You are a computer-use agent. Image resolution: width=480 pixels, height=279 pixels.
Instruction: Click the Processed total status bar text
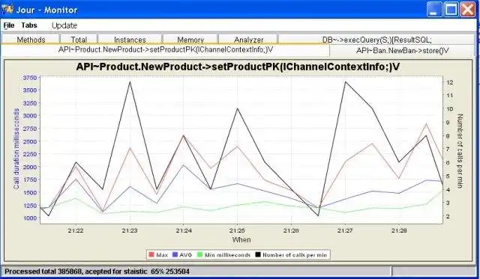97,272
